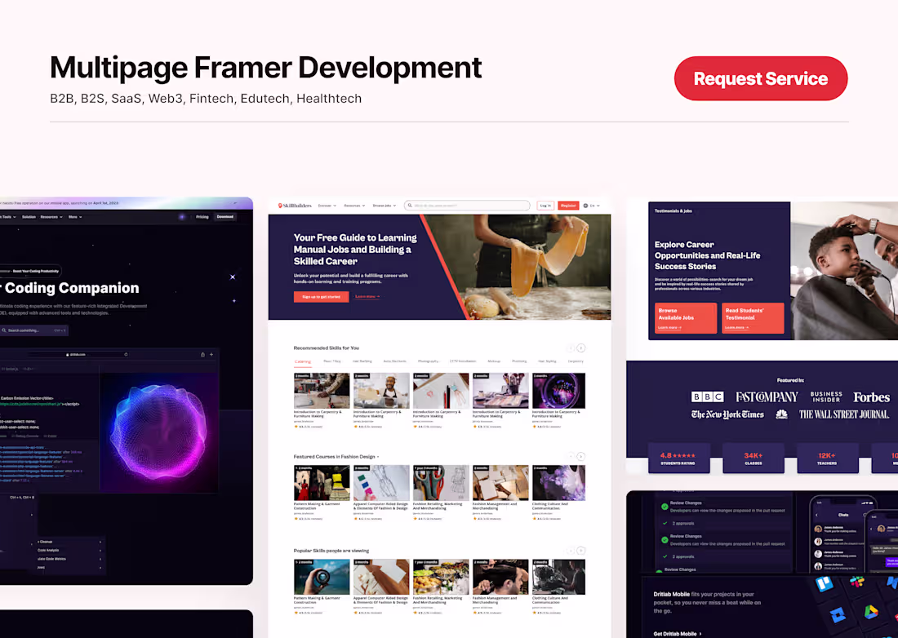Dismiss the Coding Companion popup with the X
The height and width of the screenshot is (638, 898).
(x=233, y=277)
